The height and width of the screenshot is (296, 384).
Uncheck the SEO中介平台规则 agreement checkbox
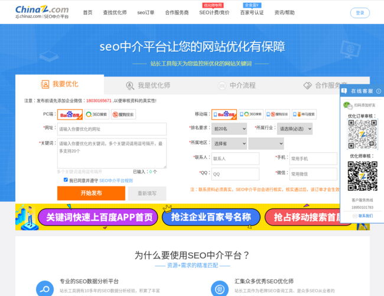click(x=66, y=179)
